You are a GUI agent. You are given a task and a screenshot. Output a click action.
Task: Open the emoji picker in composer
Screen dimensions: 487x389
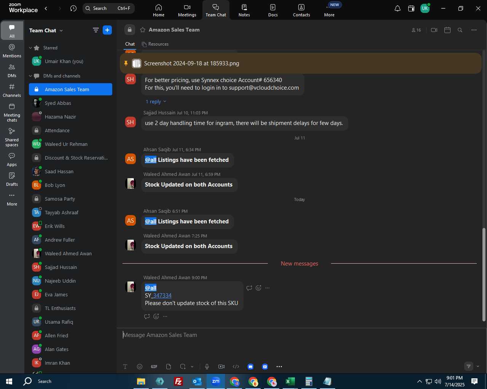[140, 367]
